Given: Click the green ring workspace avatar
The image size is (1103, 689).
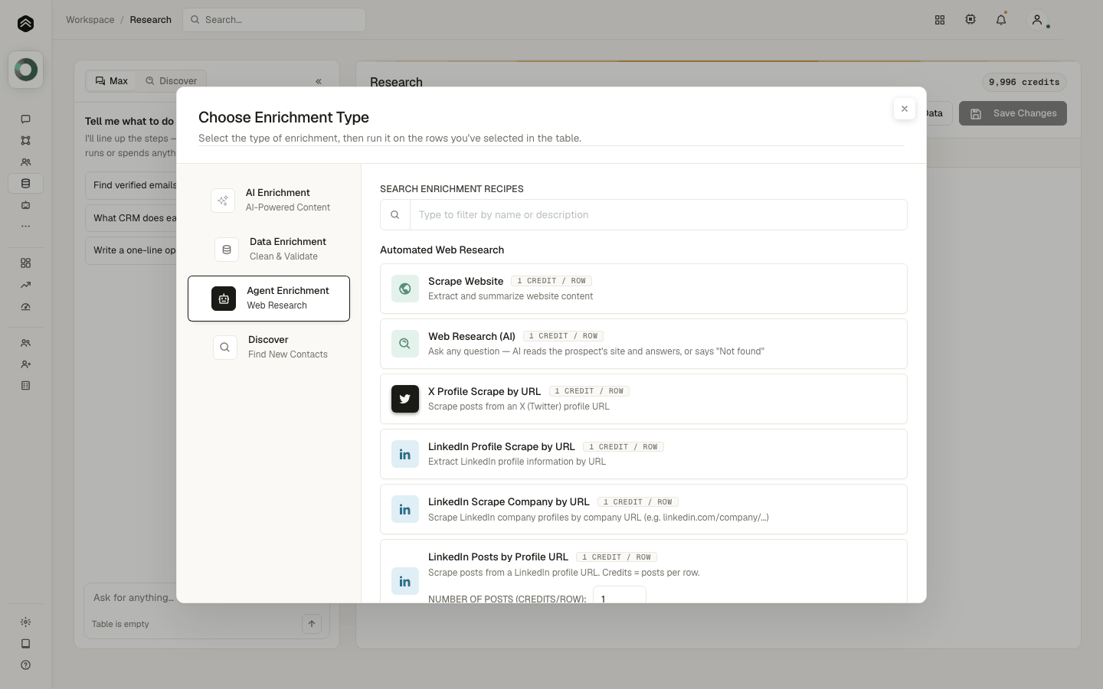Looking at the screenshot, I should pyautogui.click(x=25, y=70).
